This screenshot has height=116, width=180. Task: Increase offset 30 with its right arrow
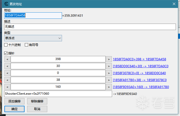(109, 66)
